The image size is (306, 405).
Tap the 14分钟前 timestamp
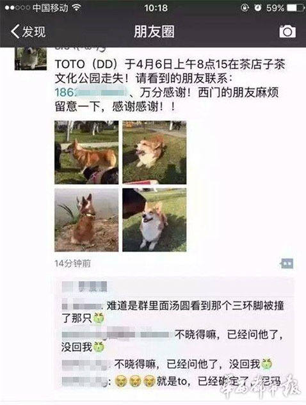pyautogui.click(x=72, y=264)
